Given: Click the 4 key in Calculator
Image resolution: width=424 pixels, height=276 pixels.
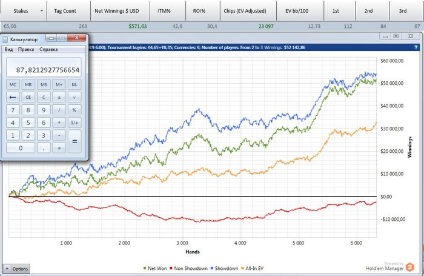Looking at the screenshot, I should point(13,123).
